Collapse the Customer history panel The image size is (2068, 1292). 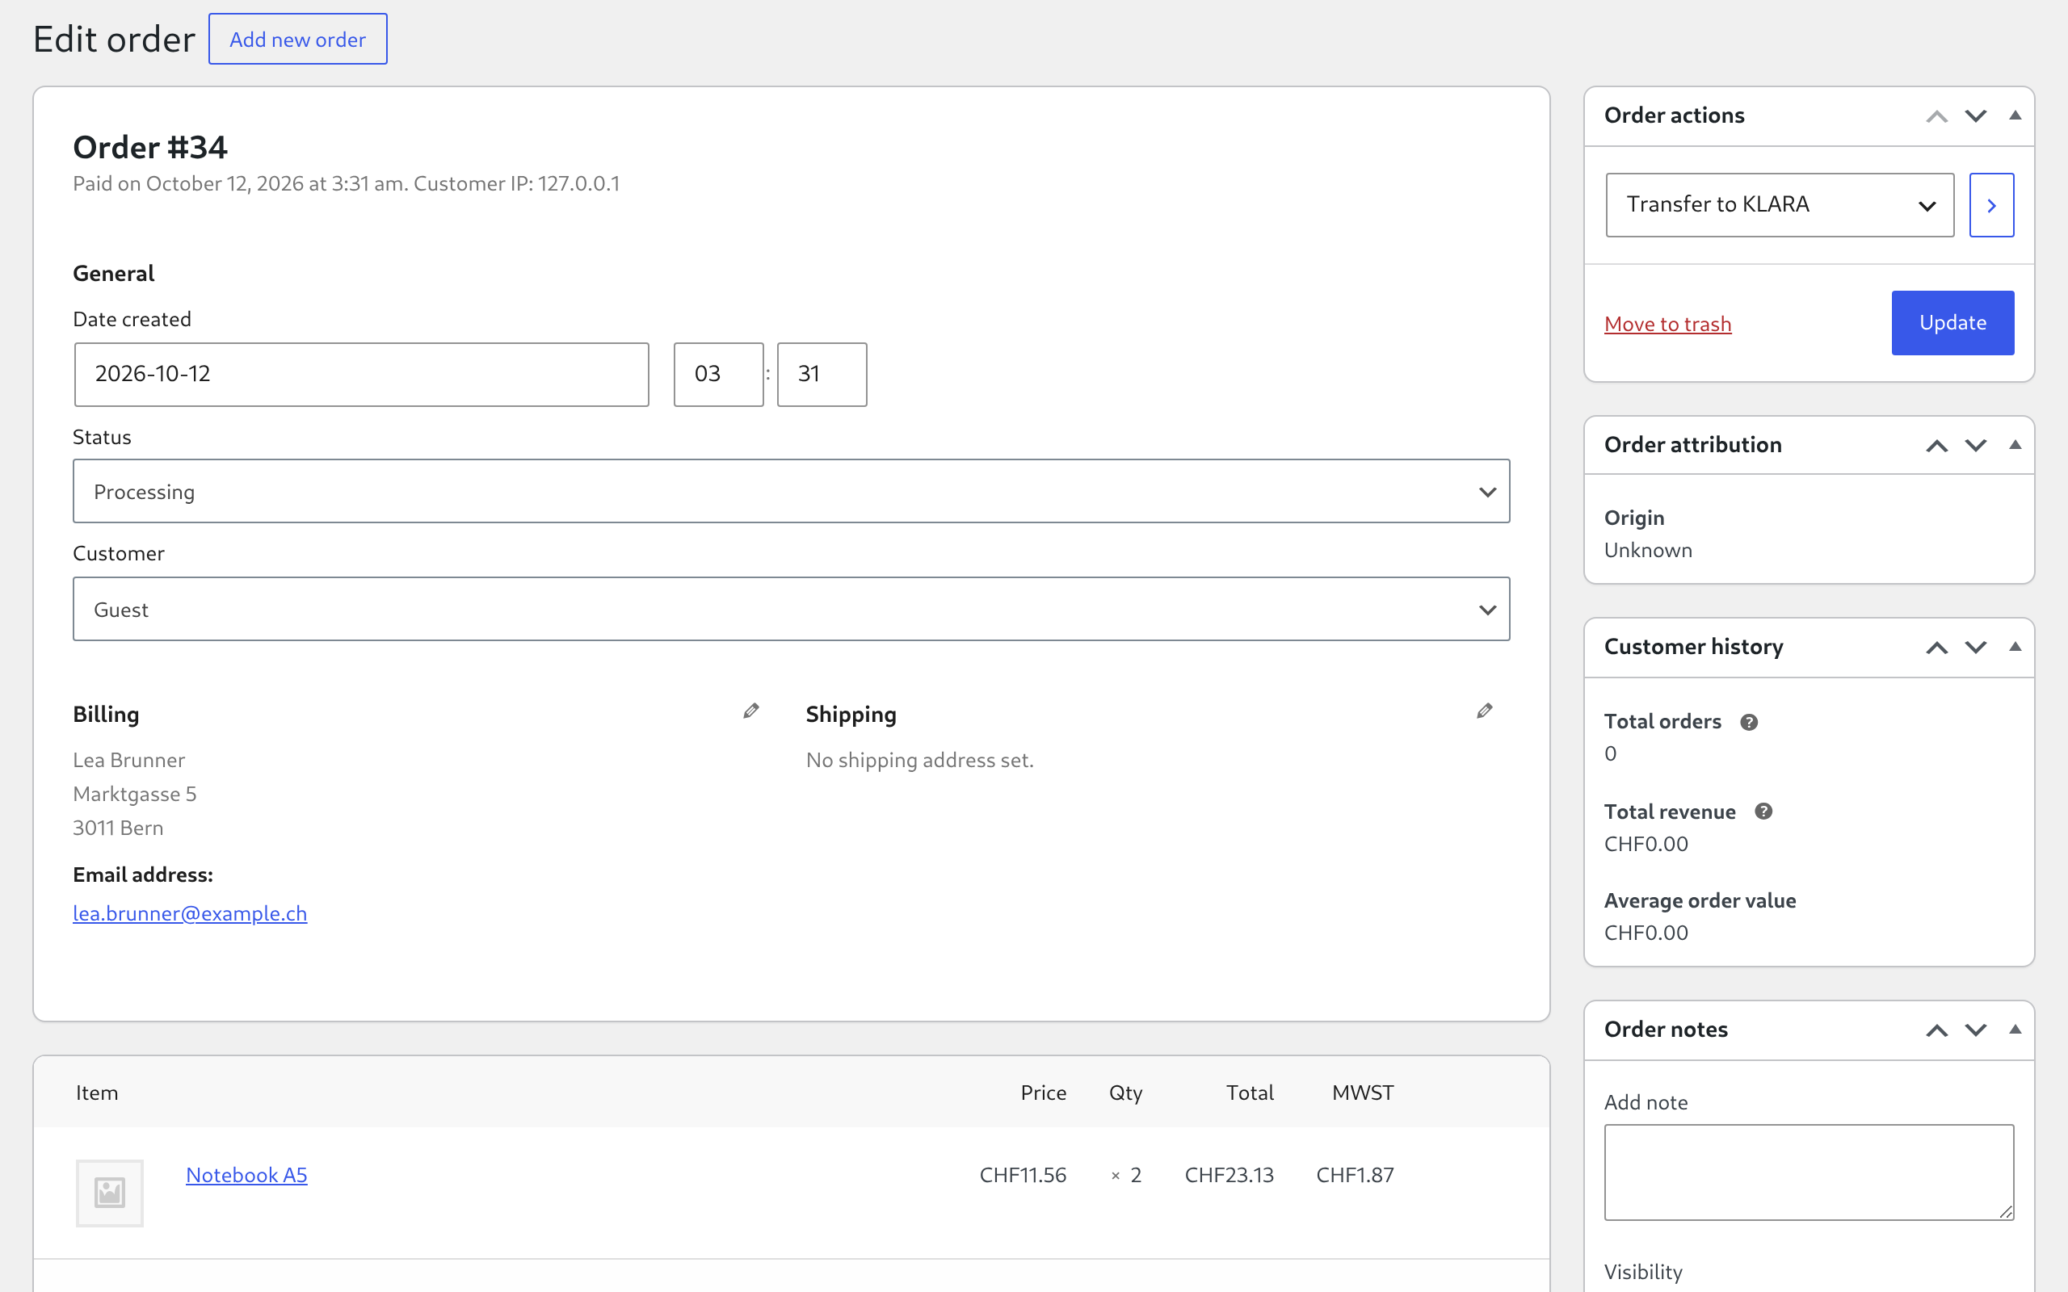click(x=2015, y=647)
